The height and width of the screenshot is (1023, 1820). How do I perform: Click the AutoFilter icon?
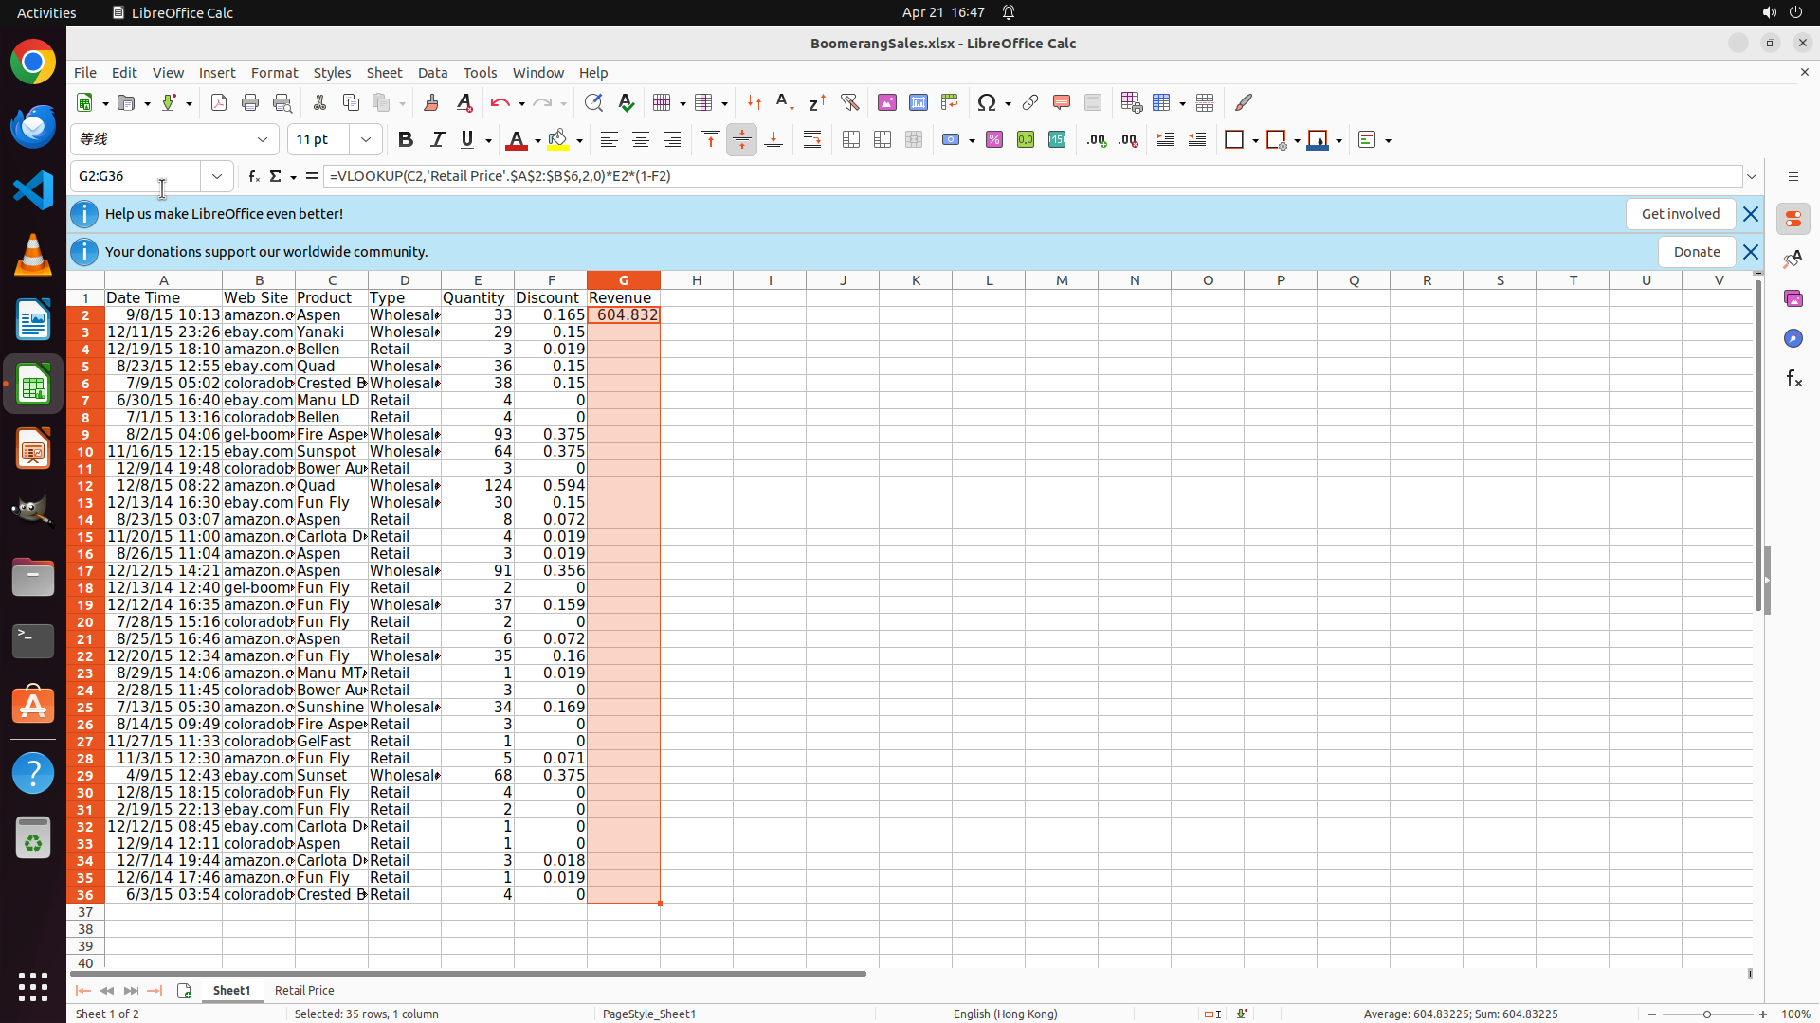coord(849,102)
